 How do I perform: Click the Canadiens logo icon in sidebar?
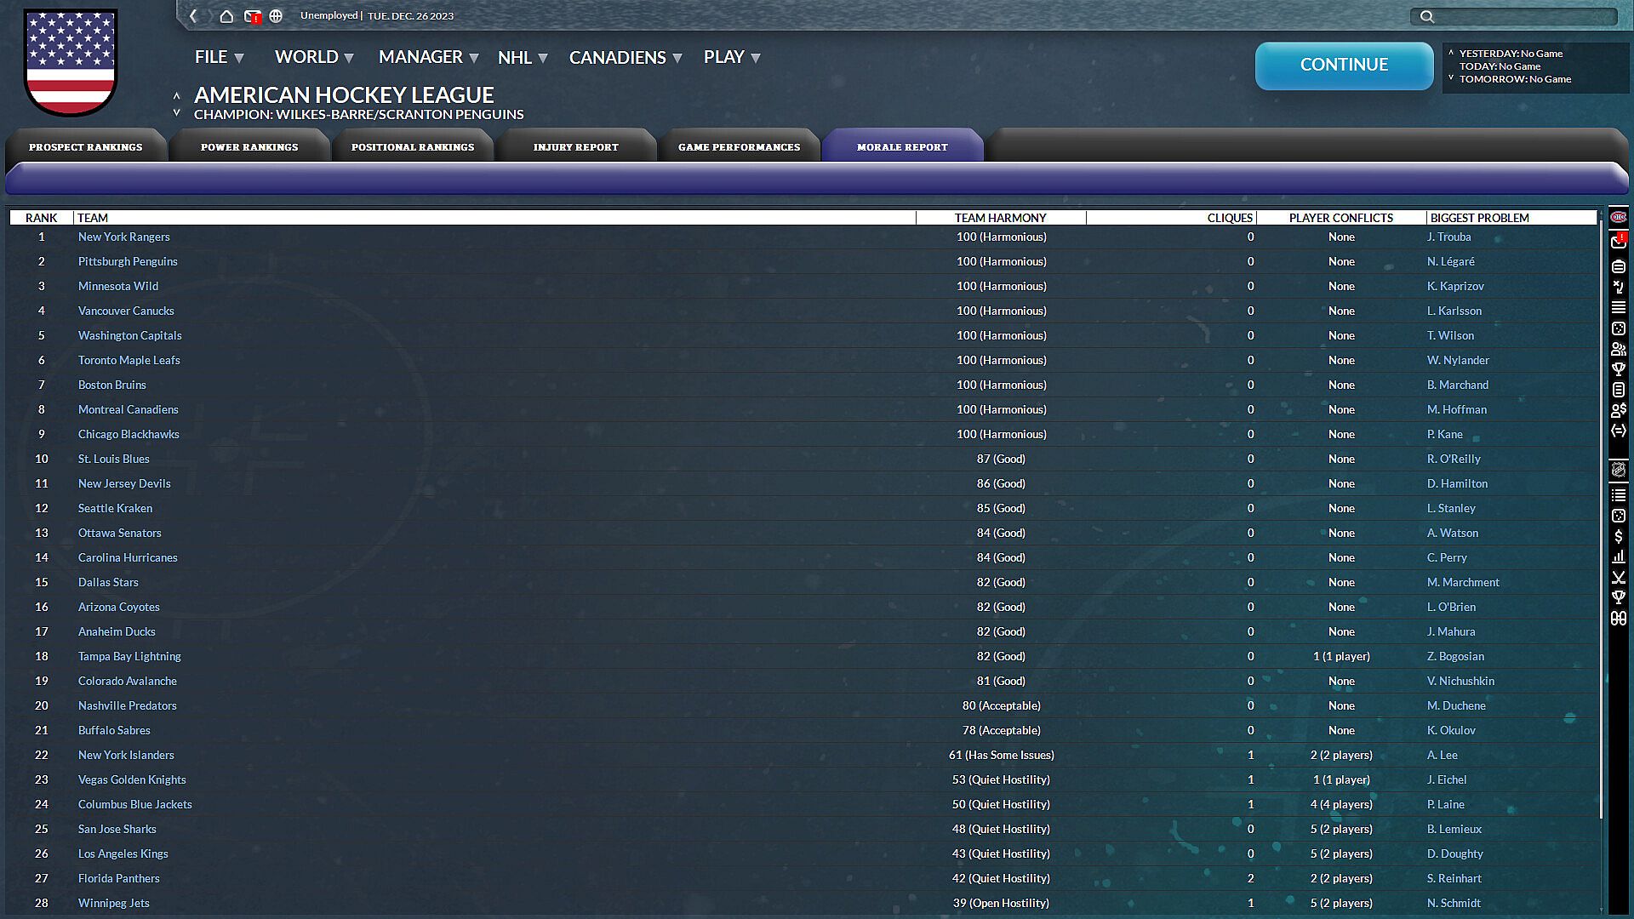click(1618, 217)
